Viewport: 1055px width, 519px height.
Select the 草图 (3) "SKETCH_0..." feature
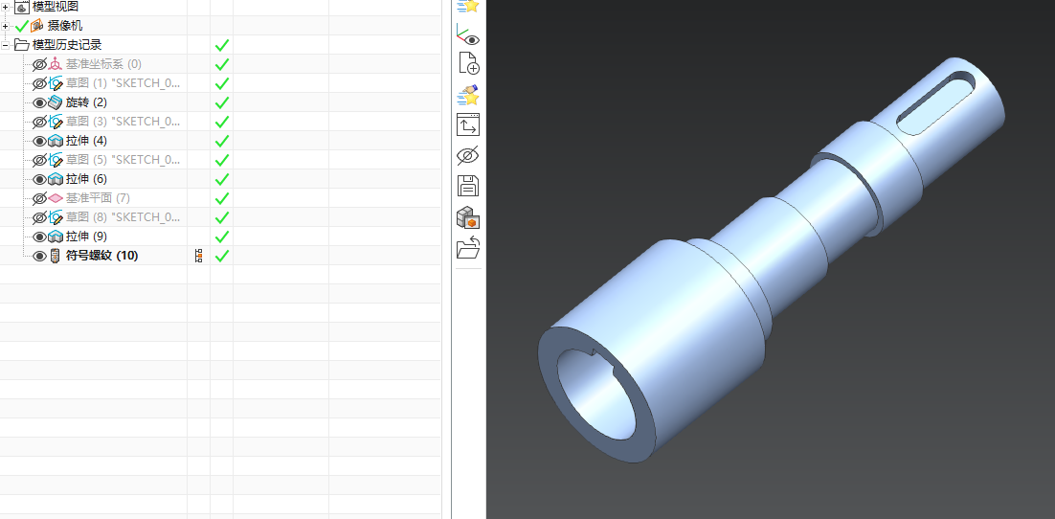123,122
